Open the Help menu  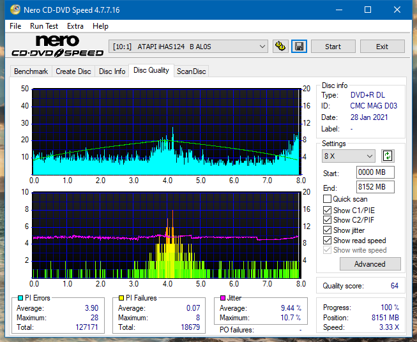100,26
